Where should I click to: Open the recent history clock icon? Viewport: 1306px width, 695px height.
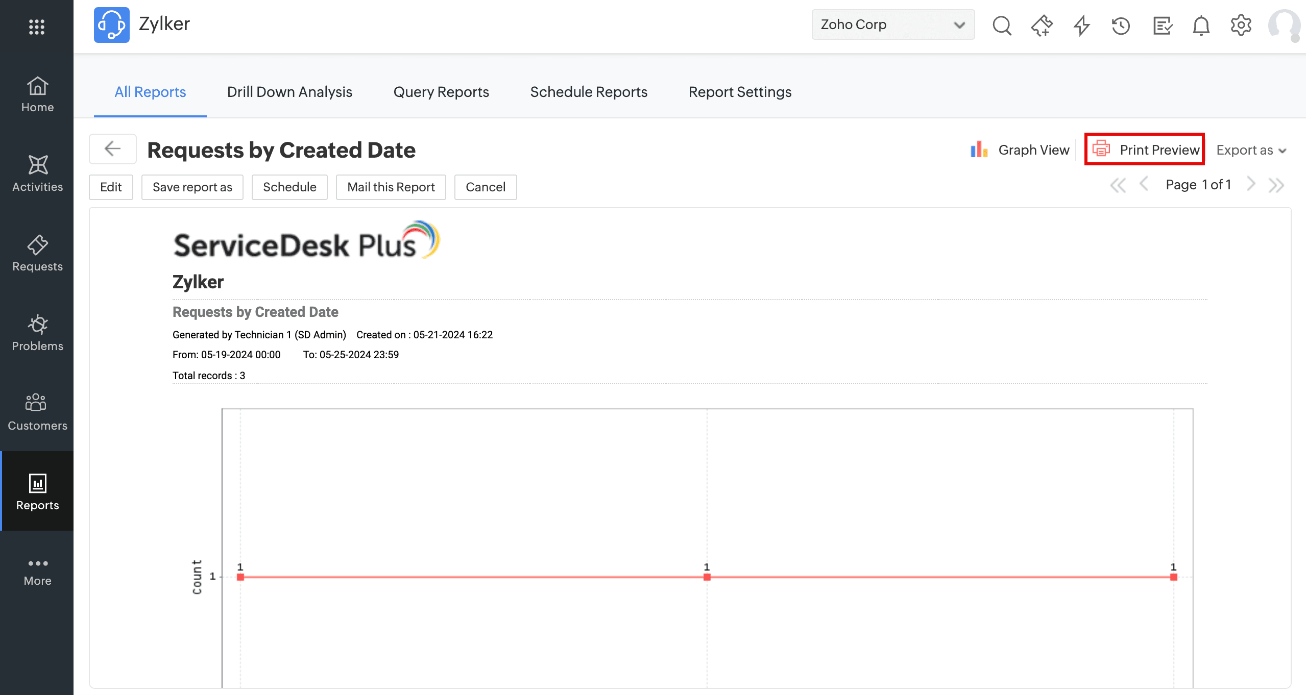1121,25
